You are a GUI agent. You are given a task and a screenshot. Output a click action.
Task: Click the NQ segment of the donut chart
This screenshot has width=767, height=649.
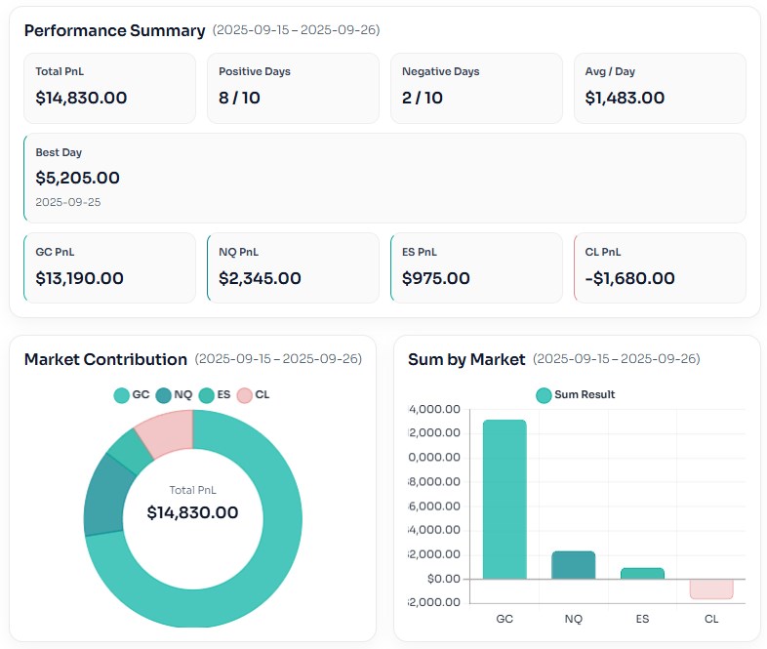[102, 496]
